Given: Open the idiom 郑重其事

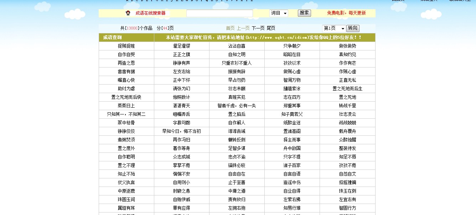Looking at the screenshot, I should click(x=292, y=106).
